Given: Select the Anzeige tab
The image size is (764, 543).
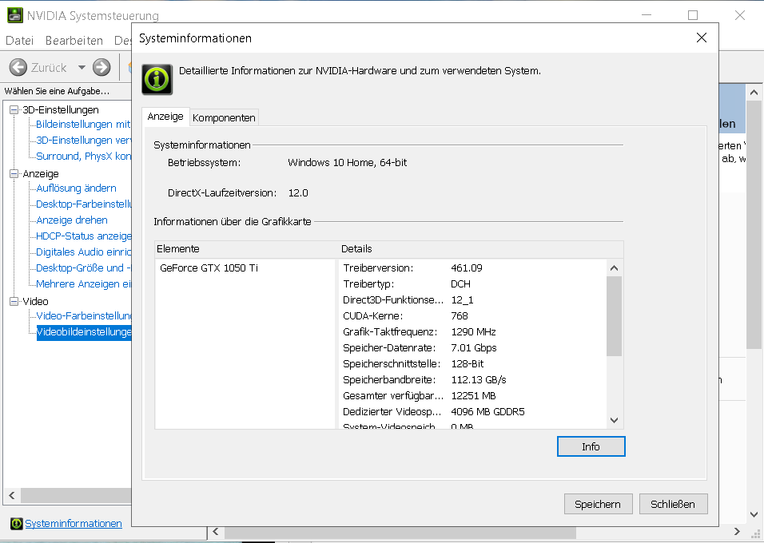Looking at the screenshot, I should 165,117.
